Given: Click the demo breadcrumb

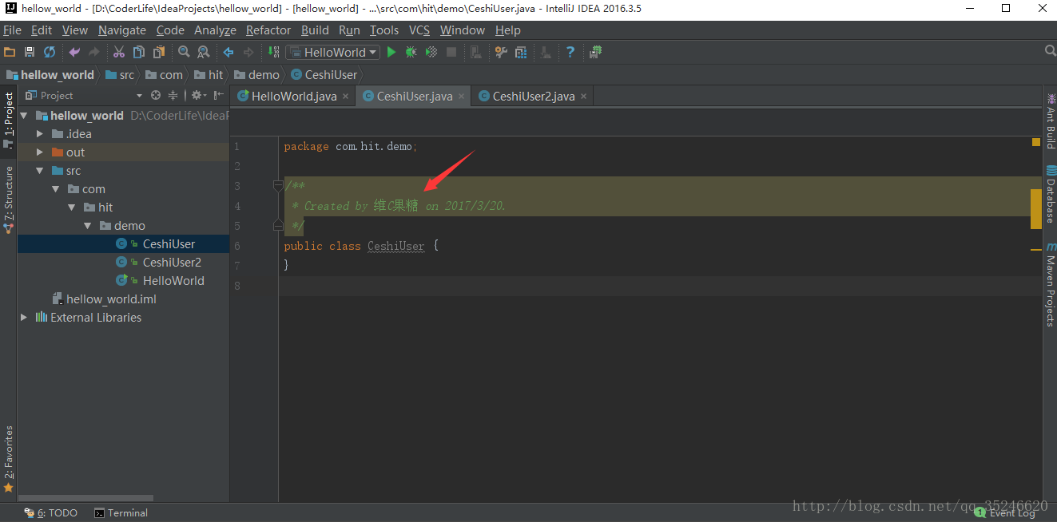Looking at the screenshot, I should click(257, 75).
